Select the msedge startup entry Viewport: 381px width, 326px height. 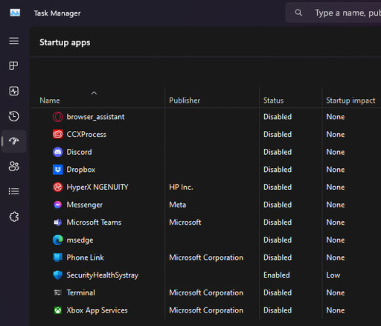click(80, 240)
